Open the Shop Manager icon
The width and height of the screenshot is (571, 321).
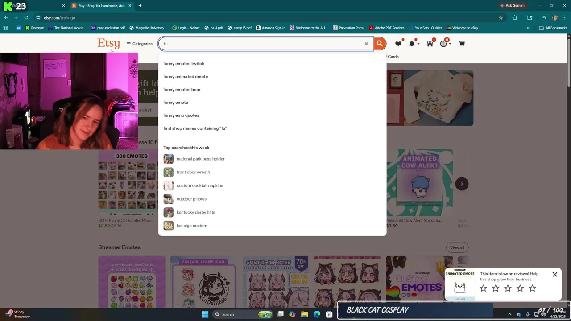pos(430,43)
